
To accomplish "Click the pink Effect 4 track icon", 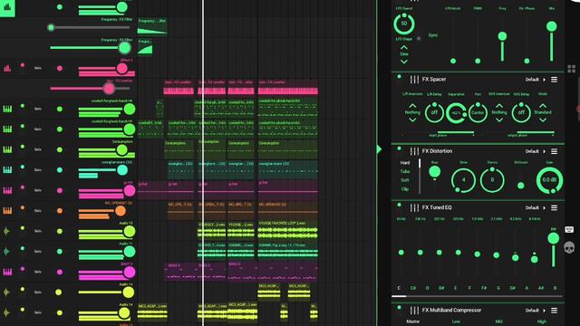I will click(x=7, y=69).
